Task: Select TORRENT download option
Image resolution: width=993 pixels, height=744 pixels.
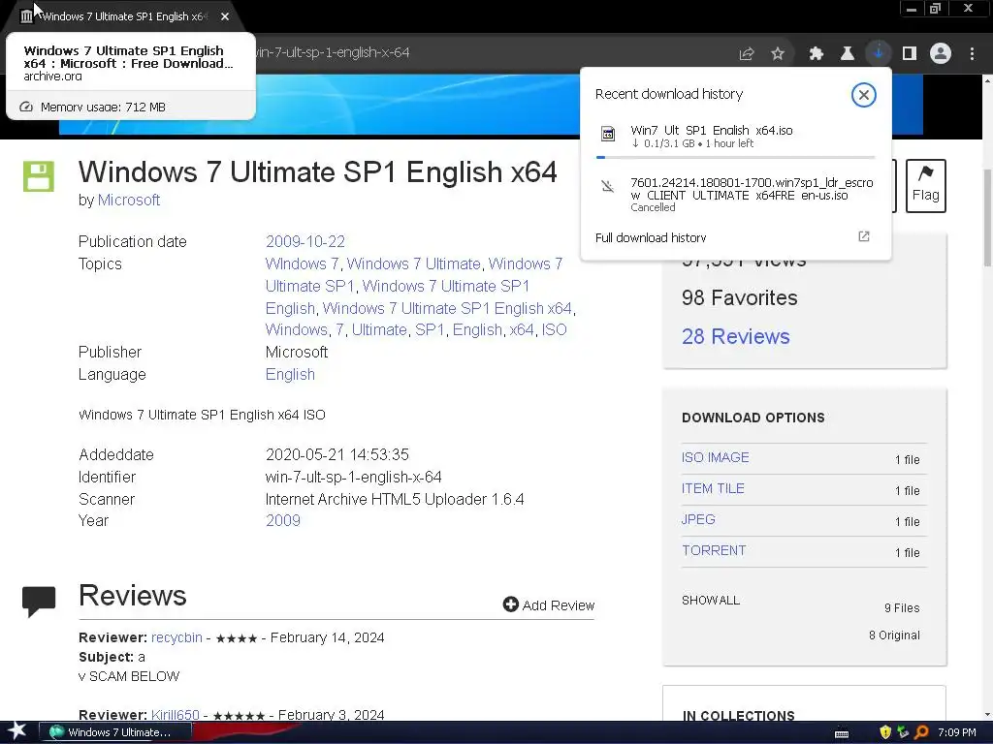Action: 714,550
